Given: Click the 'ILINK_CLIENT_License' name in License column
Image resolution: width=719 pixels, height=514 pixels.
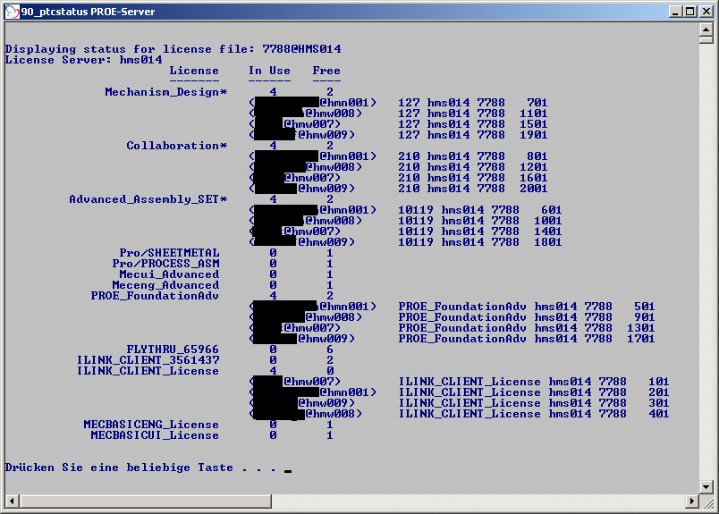Looking at the screenshot, I should (148, 371).
